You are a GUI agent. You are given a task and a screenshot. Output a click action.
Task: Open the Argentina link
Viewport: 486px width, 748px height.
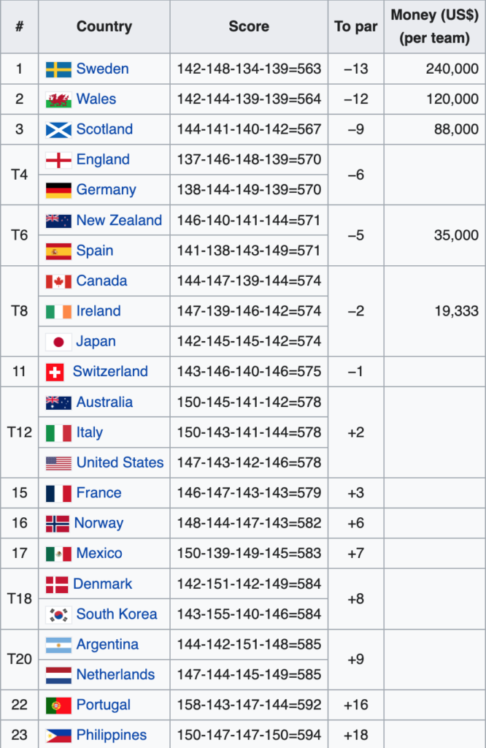(107, 645)
